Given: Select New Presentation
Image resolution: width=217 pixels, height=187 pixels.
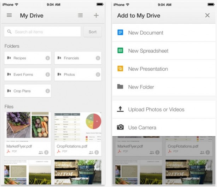Looking at the screenshot, I should pyautogui.click(x=164, y=69).
